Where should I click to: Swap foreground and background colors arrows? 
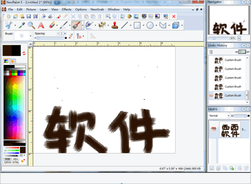(x=24, y=53)
